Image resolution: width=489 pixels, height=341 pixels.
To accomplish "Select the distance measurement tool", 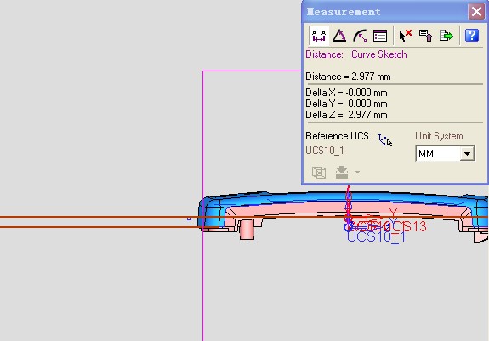I will tap(319, 36).
